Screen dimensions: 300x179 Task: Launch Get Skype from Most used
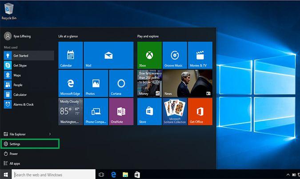[x=29, y=65]
